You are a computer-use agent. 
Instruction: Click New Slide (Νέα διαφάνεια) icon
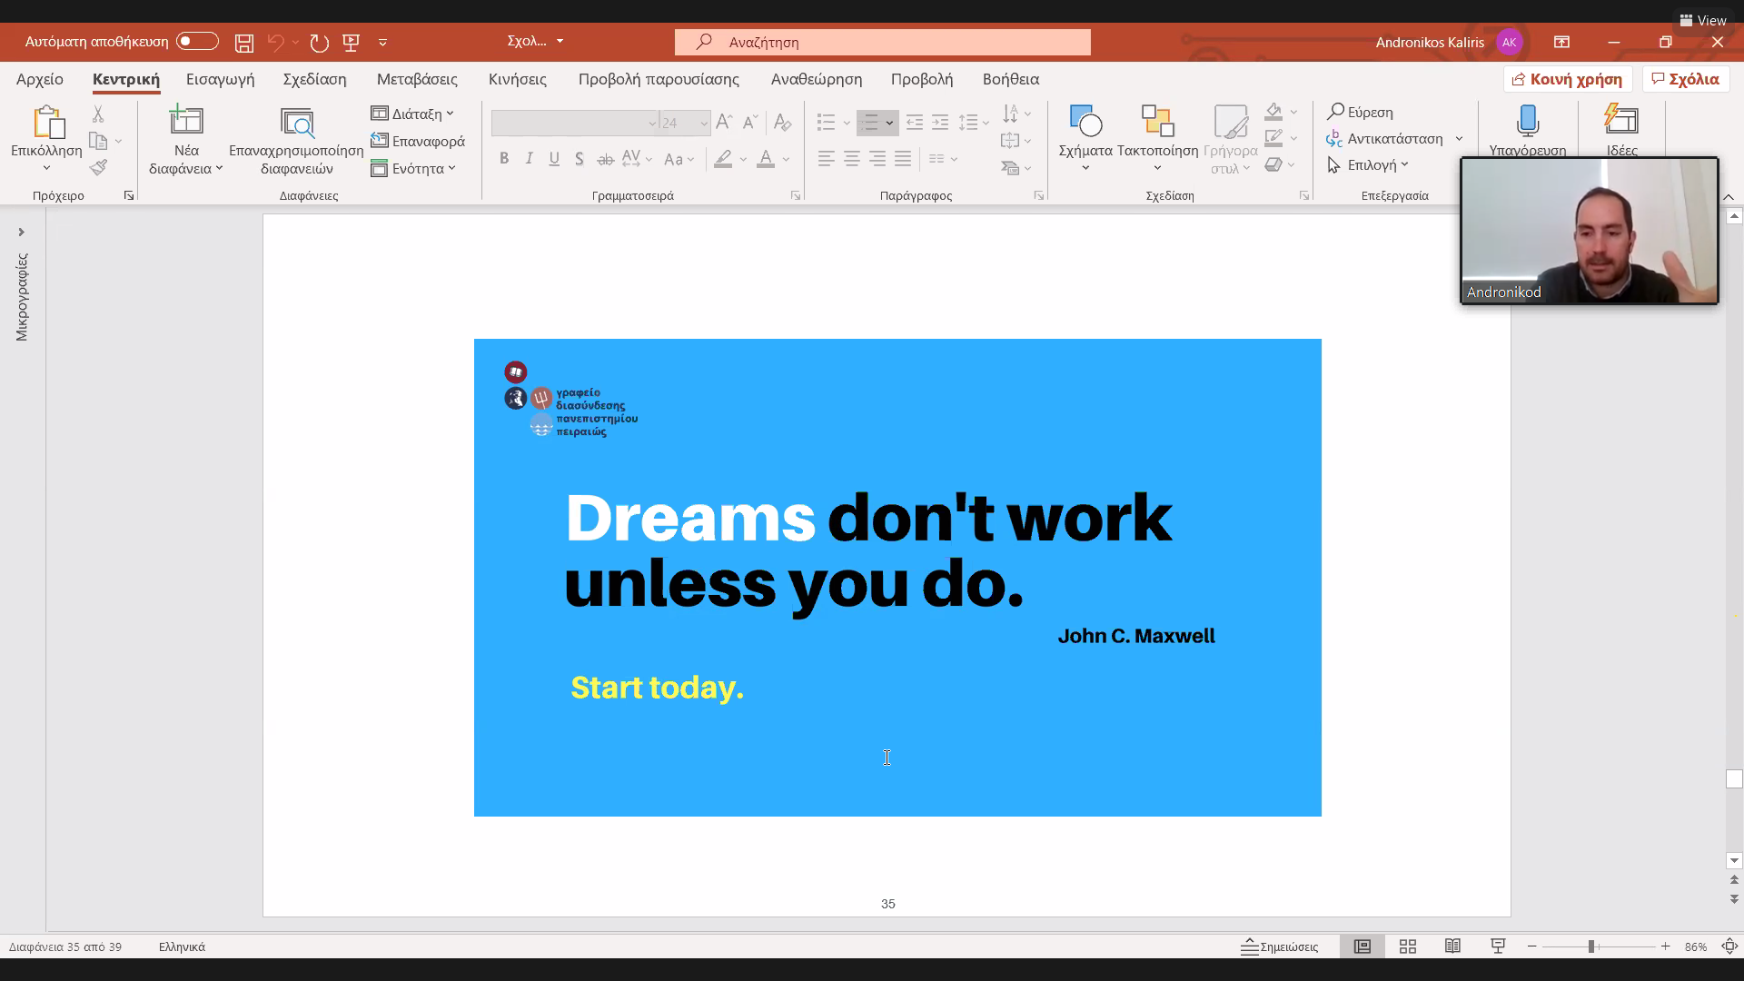tap(186, 121)
